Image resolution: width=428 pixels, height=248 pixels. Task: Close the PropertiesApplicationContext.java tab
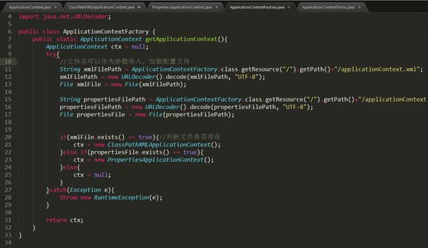pos(217,7)
